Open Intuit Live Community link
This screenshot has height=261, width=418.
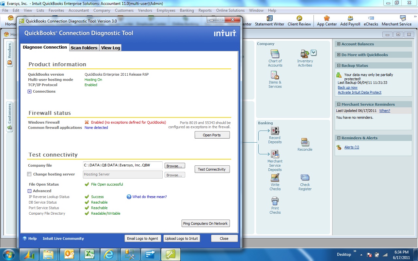click(x=63, y=238)
